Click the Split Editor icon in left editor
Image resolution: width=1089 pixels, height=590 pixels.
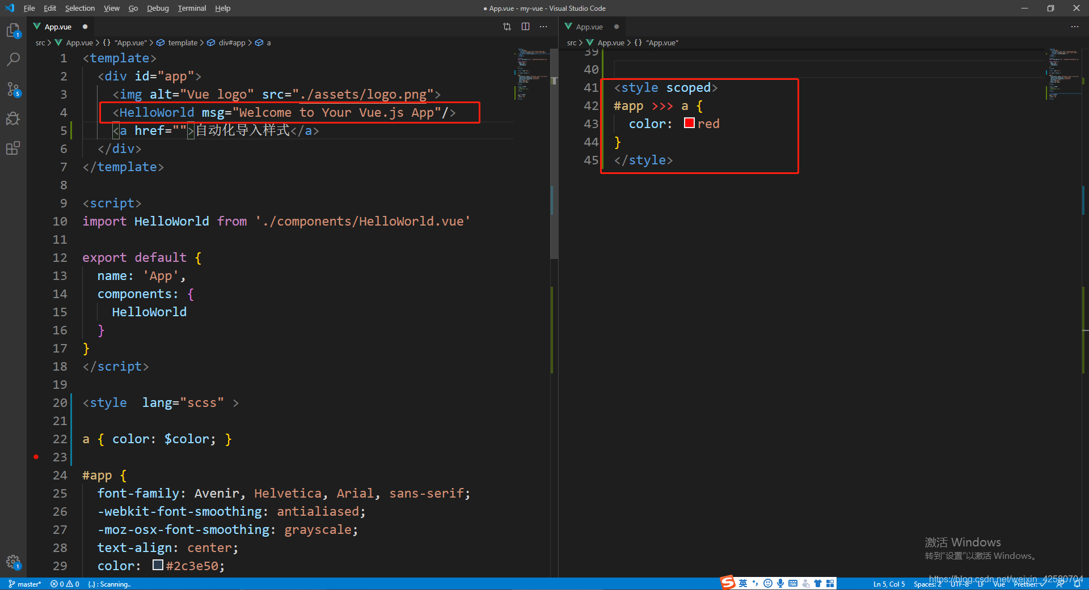pos(525,27)
